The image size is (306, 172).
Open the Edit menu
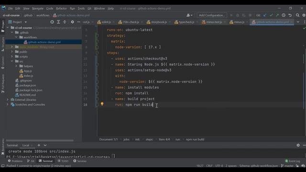coord(18,9)
